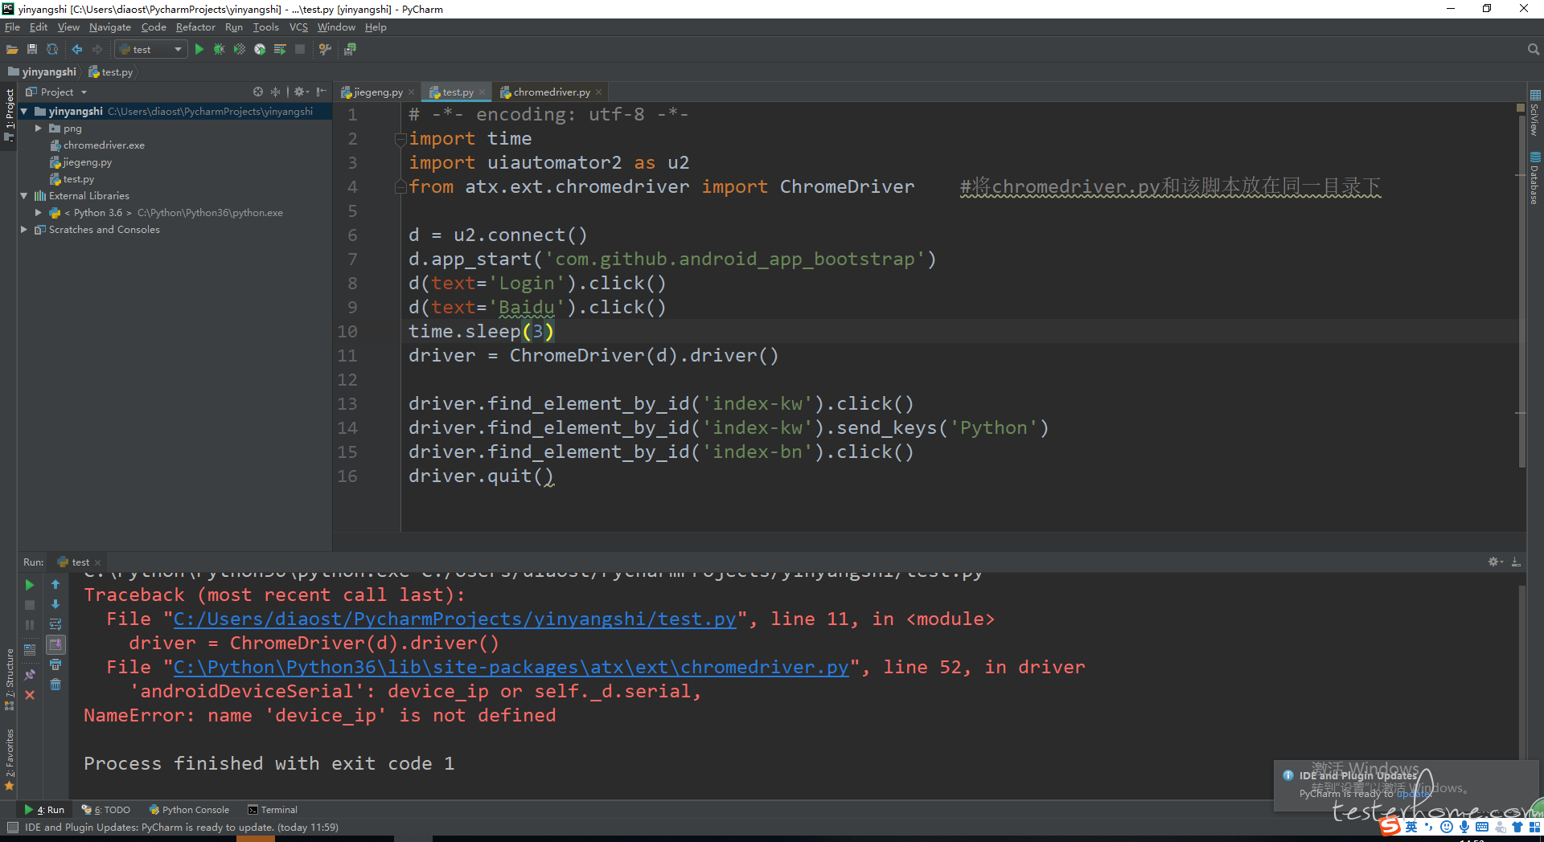The width and height of the screenshot is (1544, 842).
Task: Toggle the 7: Structure side panel
Action: (9, 679)
